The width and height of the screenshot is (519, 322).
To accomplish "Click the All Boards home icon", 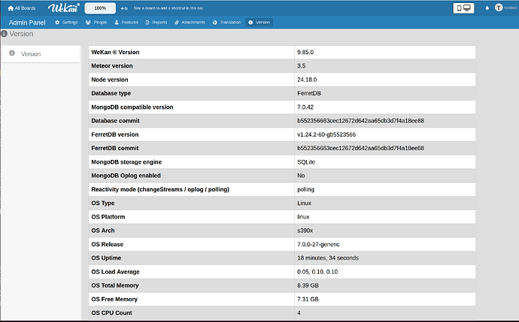I will tap(11, 8).
